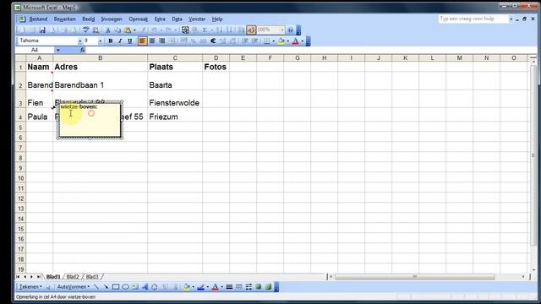541x304 pixels.
Task: Toggle Bold formatting
Action: [111, 41]
